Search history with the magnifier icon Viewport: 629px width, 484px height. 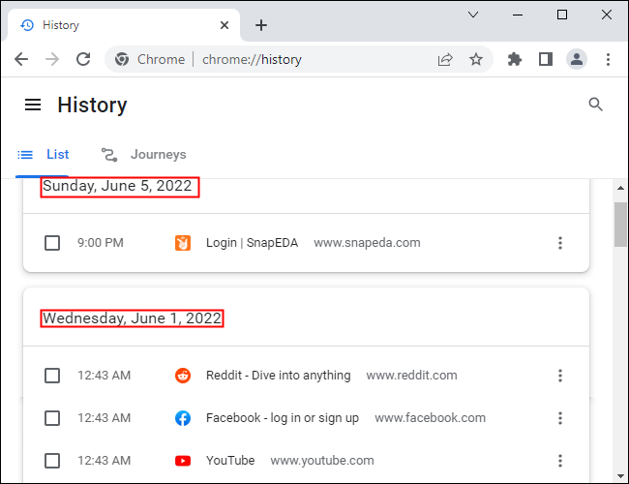pyautogui.click(x=596, y=105)
